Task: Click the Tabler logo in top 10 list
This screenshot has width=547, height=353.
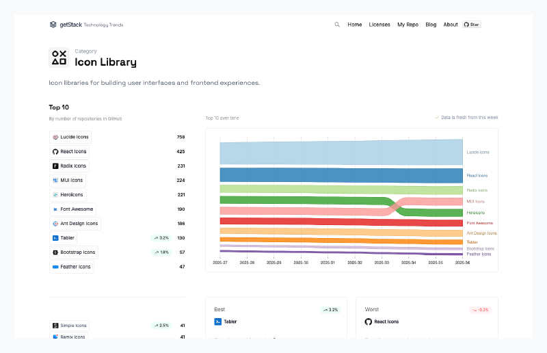Action: click(55, 238)
